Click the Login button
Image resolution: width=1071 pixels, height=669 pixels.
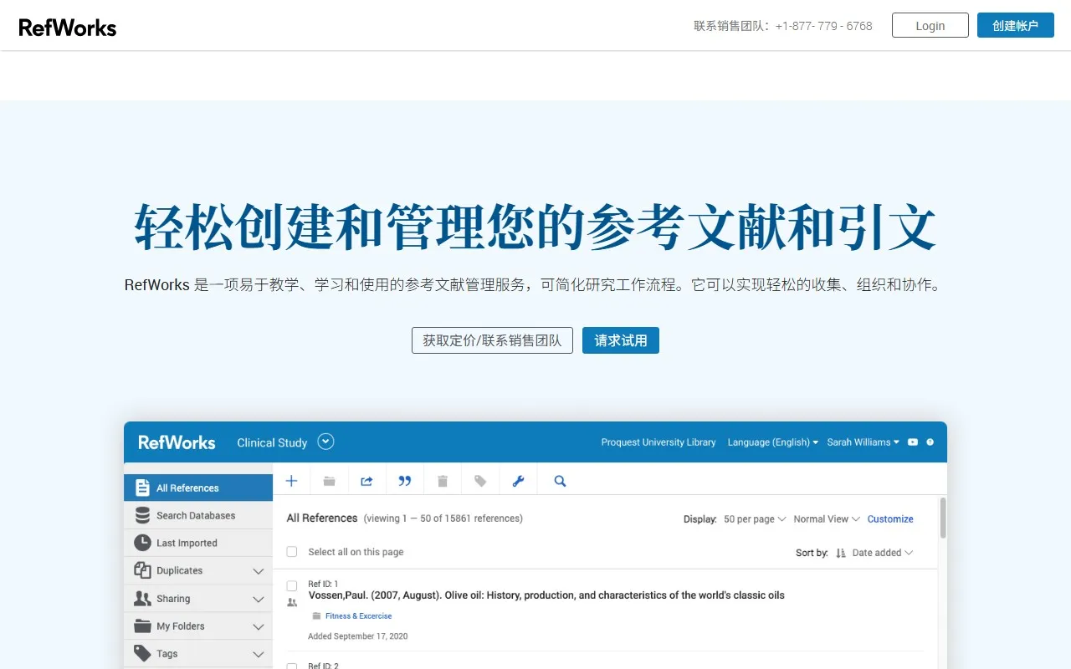pos(930,26)
